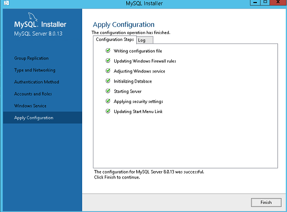The width and height of the screenshot is (287, 212).
Task: Select Authentication Method in the sidebar
Action: [37, 82]
